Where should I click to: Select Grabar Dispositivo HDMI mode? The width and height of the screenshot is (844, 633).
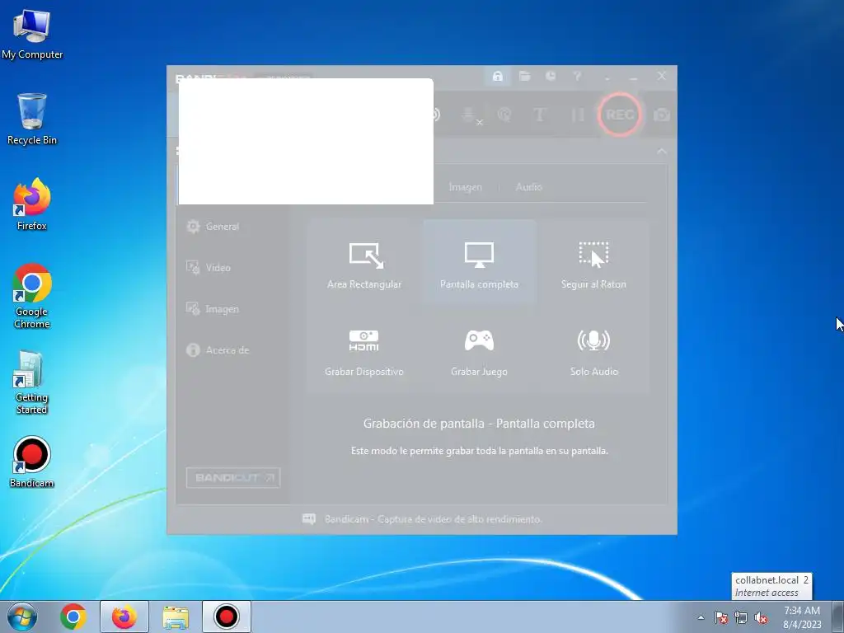[364, 351]
